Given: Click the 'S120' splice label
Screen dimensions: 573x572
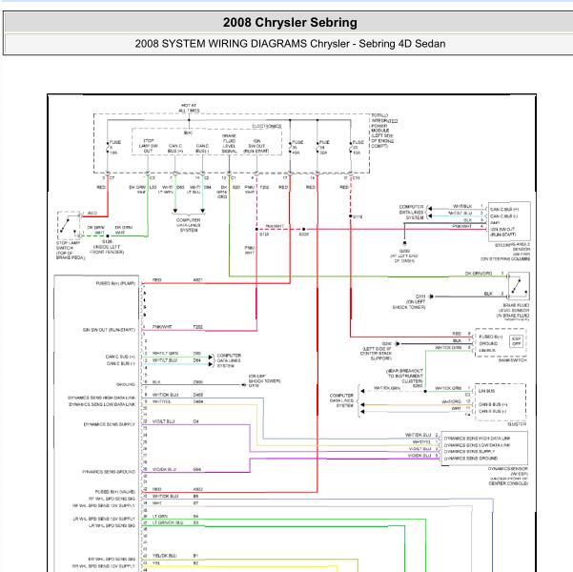Looking at the screenshot, I should point(264,235).
